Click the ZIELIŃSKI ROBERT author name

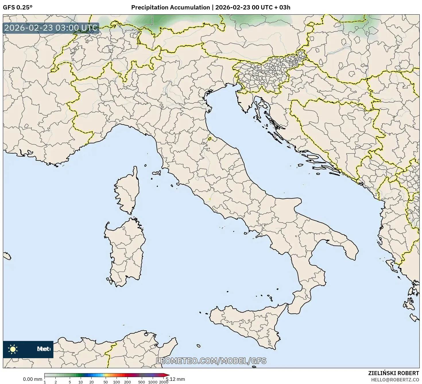click(x=393, y=373)
